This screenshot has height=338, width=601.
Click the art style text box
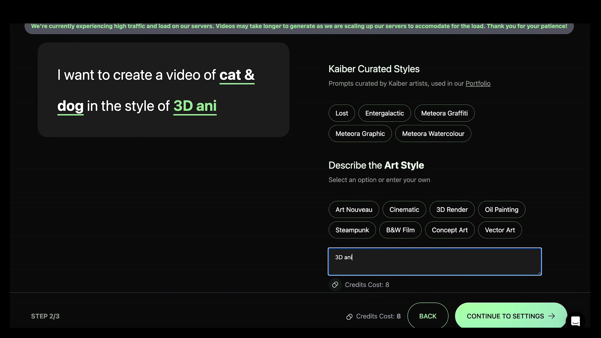pos(435,261)
